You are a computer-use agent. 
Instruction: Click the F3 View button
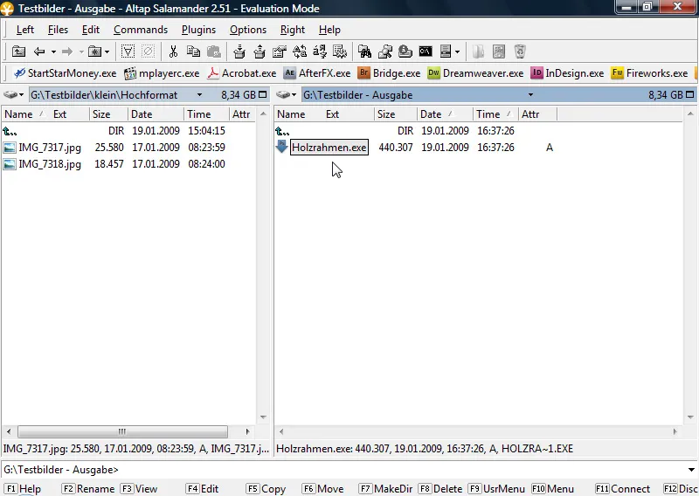pyautogui.click(x=139, y=489)
